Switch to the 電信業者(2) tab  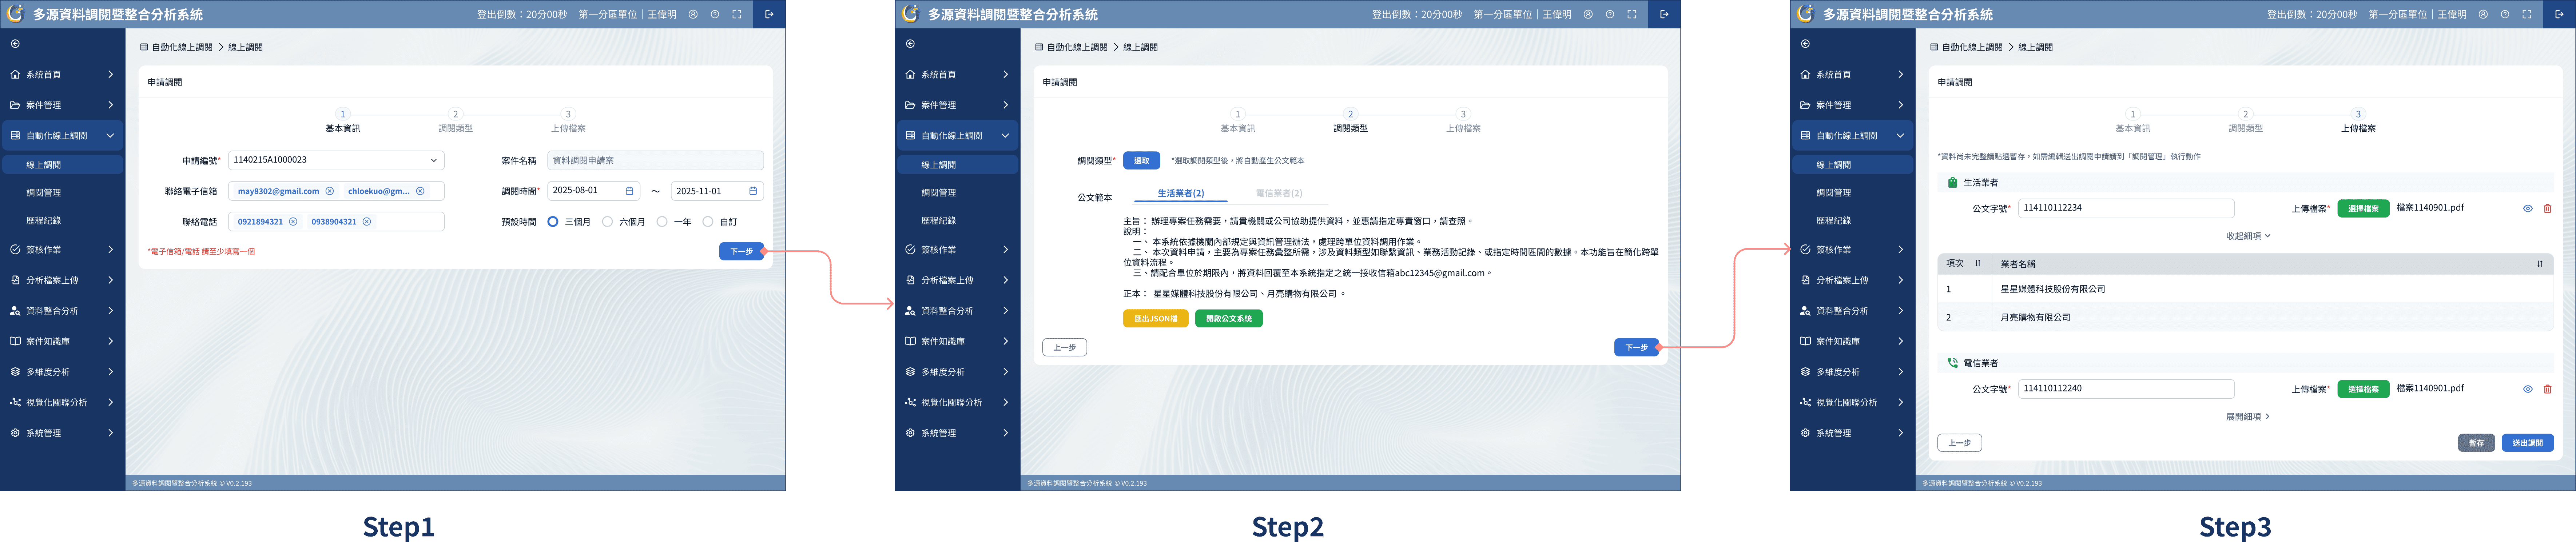[x=1278, y=193]
